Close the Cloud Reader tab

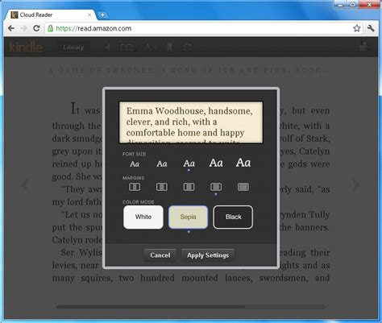tap(89, 15)
